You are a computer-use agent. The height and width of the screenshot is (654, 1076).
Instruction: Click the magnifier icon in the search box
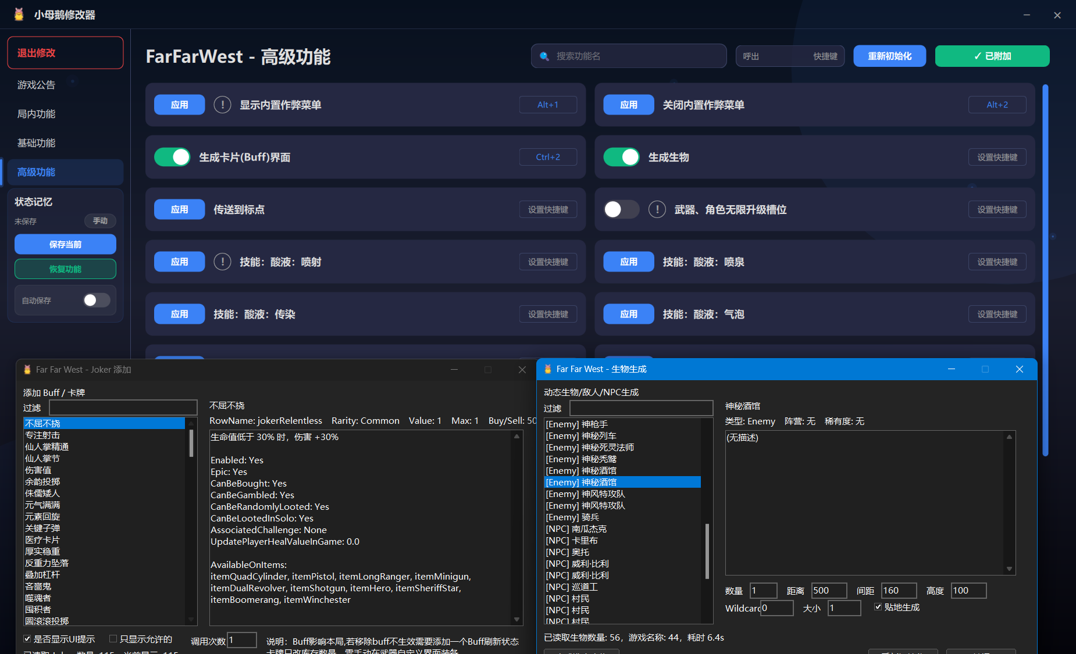(x=544, y=56)
